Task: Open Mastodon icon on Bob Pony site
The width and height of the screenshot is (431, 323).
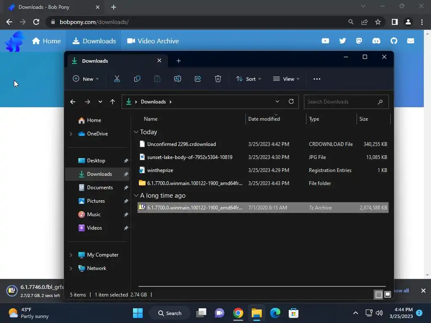Action: [359, 41]
